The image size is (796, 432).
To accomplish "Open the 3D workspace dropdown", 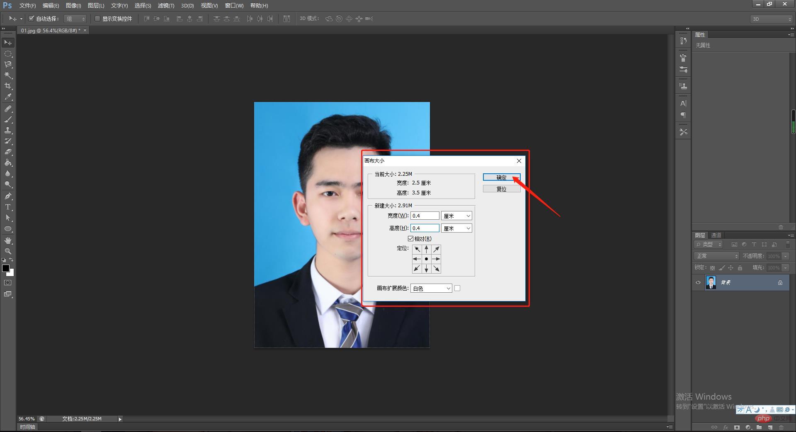I will pos(771,19).
